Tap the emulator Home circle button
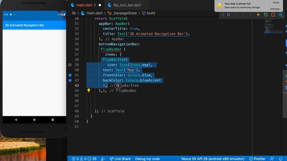The height and width of the screenshot is (161, 287). (x=34, y=119)
